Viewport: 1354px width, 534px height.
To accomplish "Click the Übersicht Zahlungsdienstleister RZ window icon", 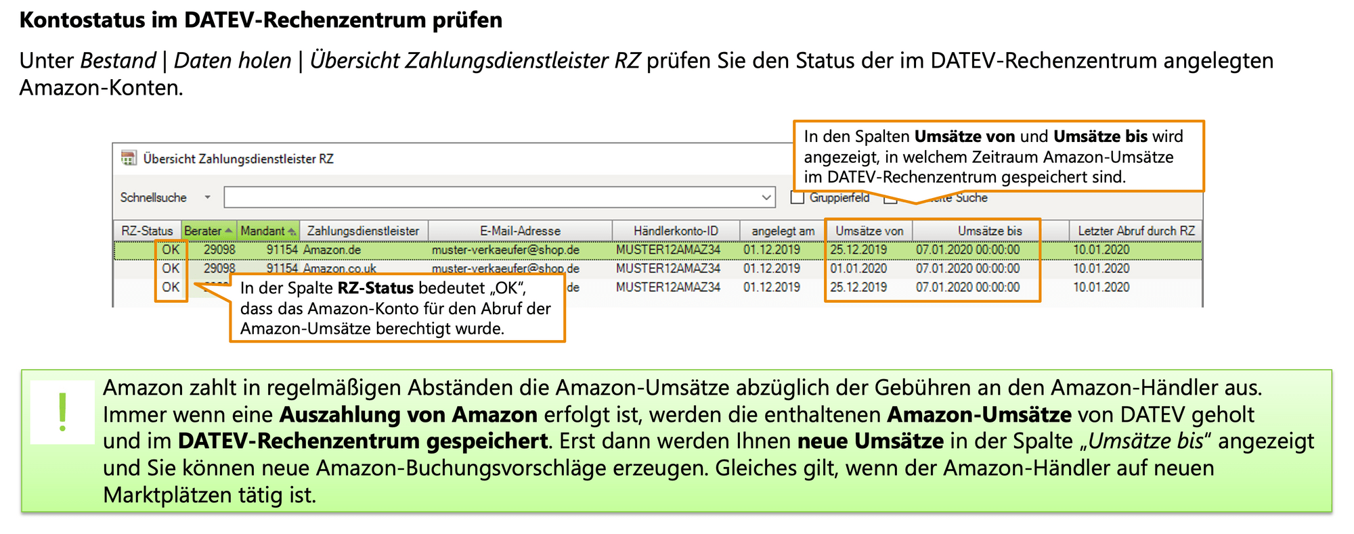I will click(129, 158).
